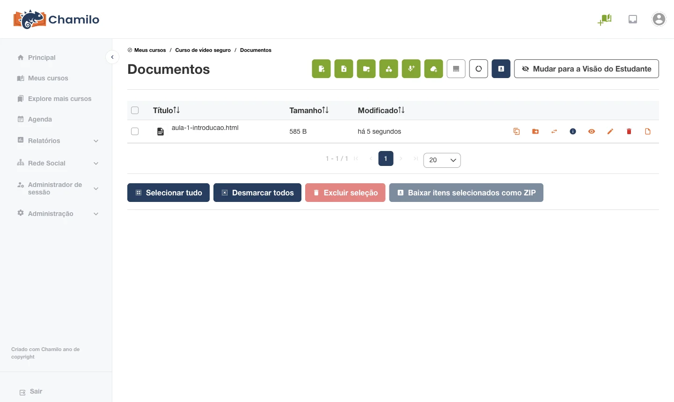Open the aula-1-introducao.html file name
The width and height of the screenshot is (674, 402).
tap(205, 128)
